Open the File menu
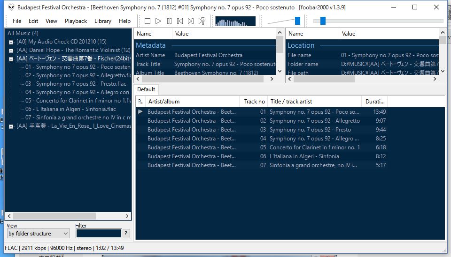The width and height of the screenshot is (451, 257). 17,21
